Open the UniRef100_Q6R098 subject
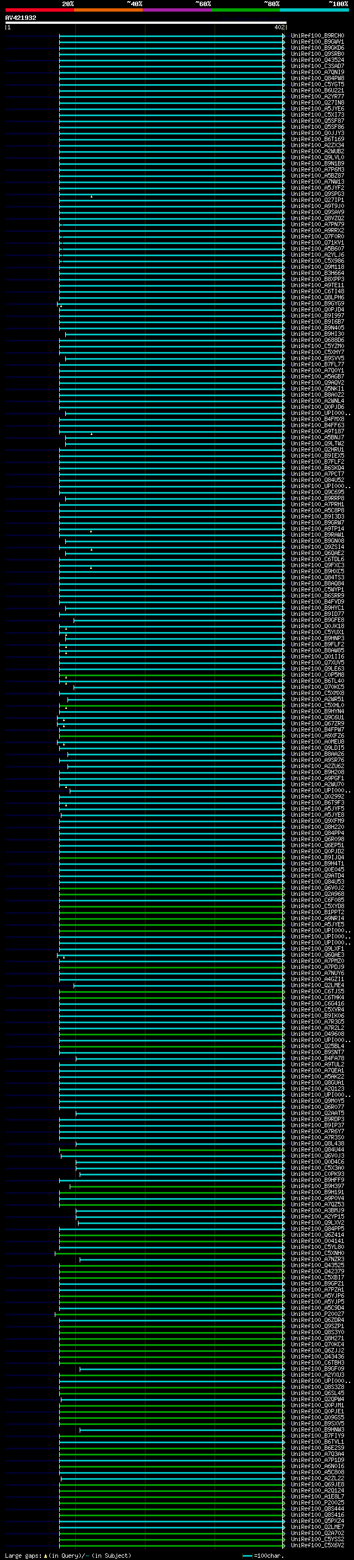The width and height of the screenshot is (354, 1560). point(317,839)
